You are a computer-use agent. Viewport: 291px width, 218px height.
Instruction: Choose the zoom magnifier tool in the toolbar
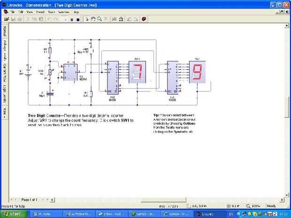click(x=100, y=19)
